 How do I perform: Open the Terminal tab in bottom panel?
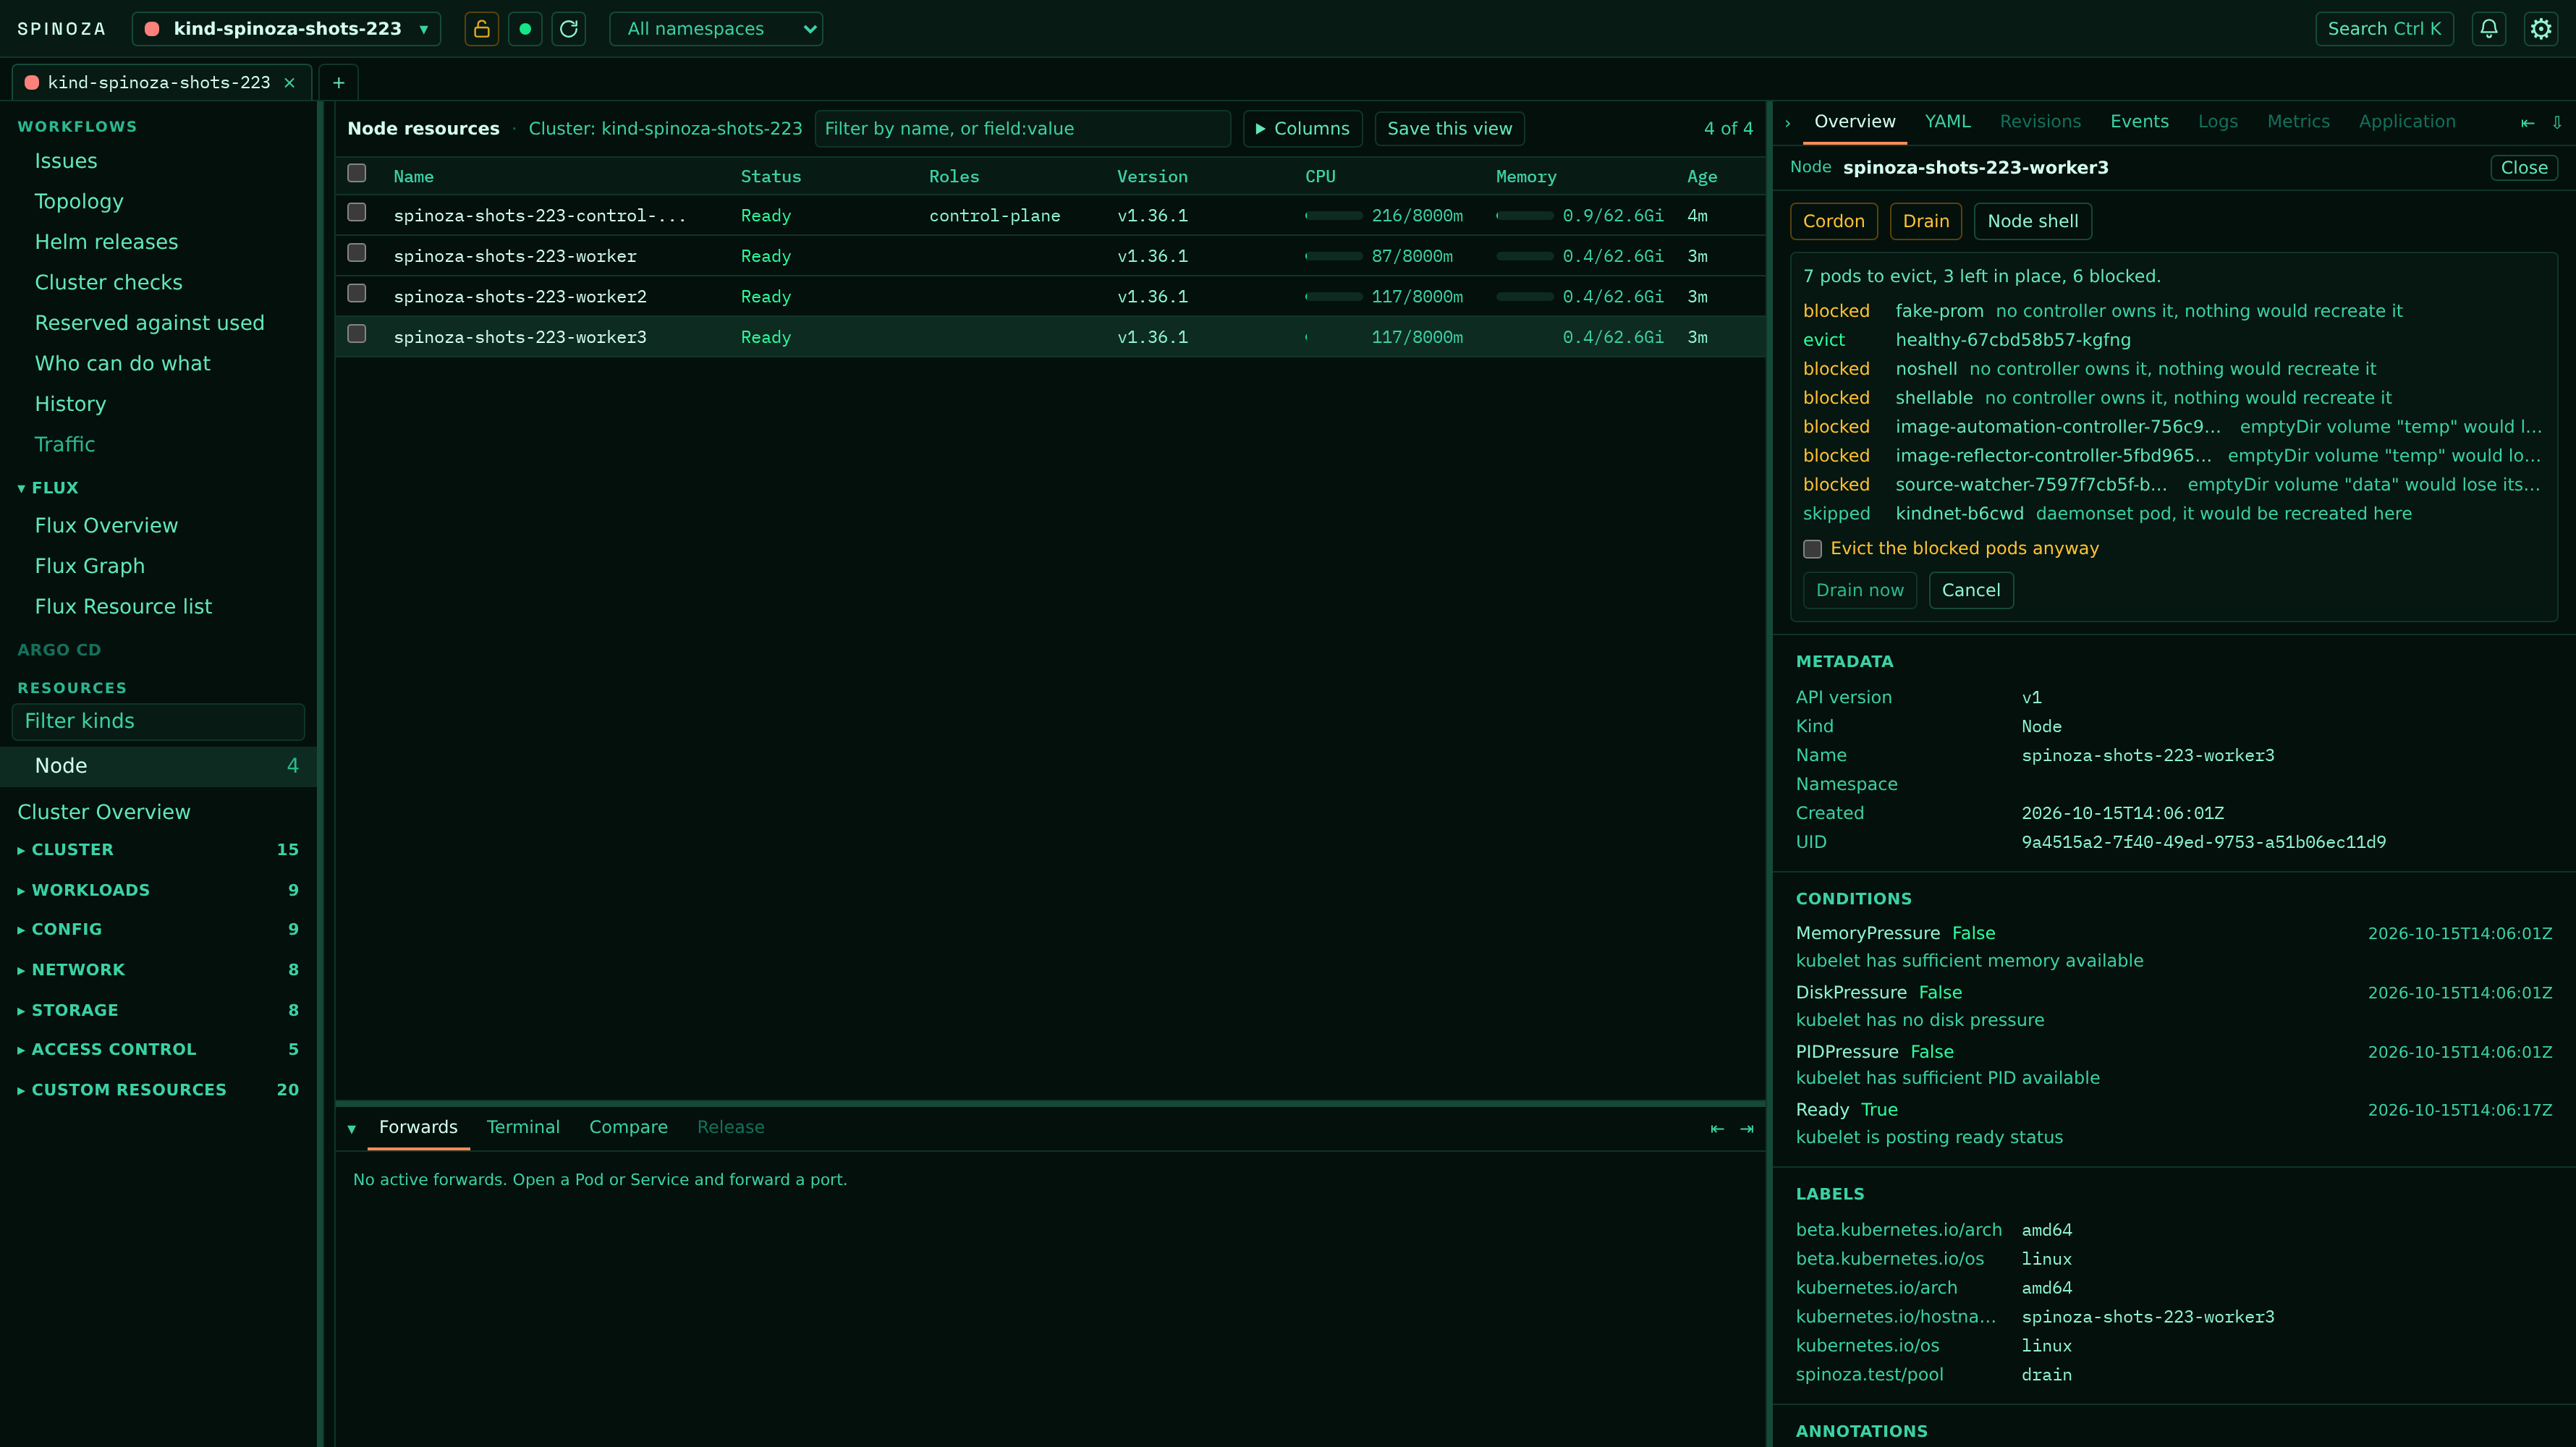[523, 1127]
